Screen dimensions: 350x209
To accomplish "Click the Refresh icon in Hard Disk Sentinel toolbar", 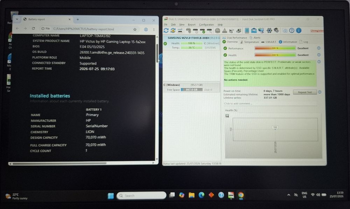I will 166,30.
